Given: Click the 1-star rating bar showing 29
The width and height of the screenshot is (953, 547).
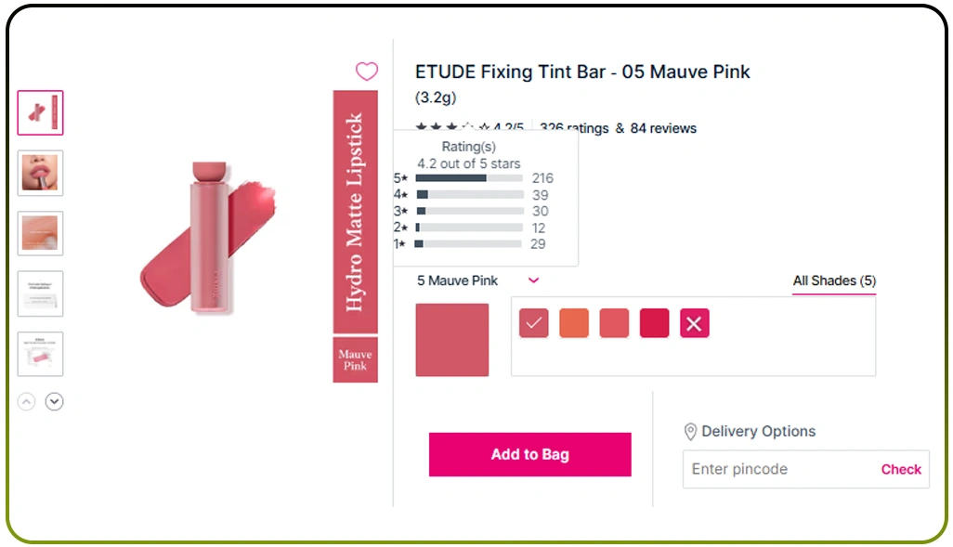Looking at the screenshot, I should tap(469, 243).
